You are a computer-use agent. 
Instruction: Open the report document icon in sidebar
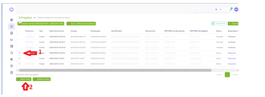click(12, 33)
